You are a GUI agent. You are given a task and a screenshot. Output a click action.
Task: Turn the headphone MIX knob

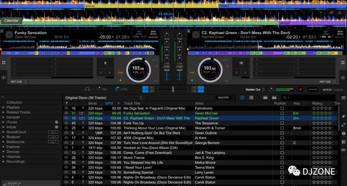tap(100, 89)
